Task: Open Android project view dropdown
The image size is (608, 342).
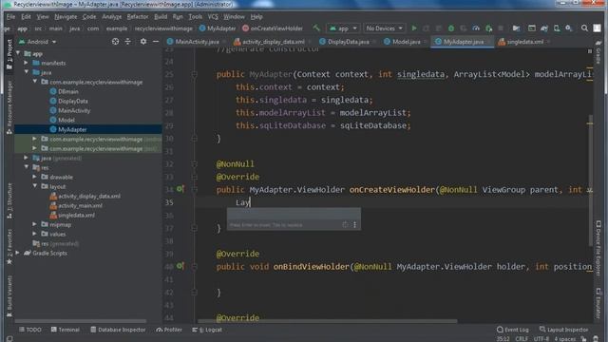Action: (38, 42)
